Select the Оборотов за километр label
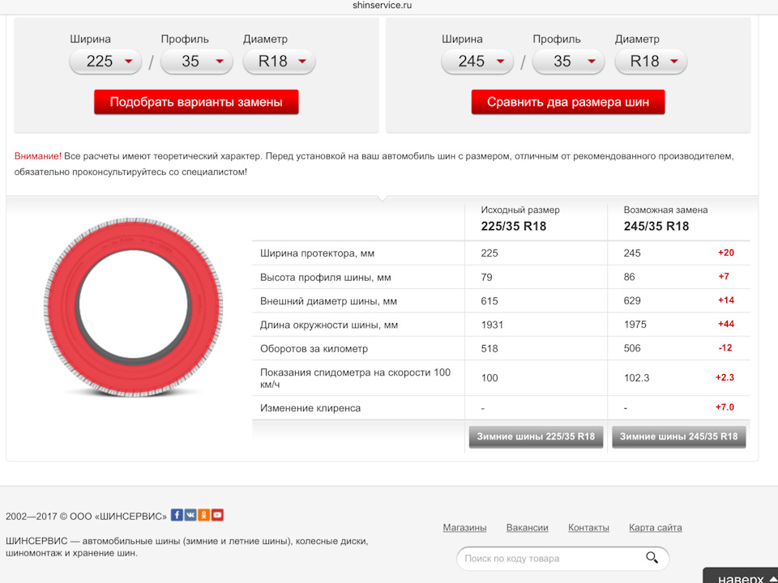The image size is (778, 583). (314, 348)
